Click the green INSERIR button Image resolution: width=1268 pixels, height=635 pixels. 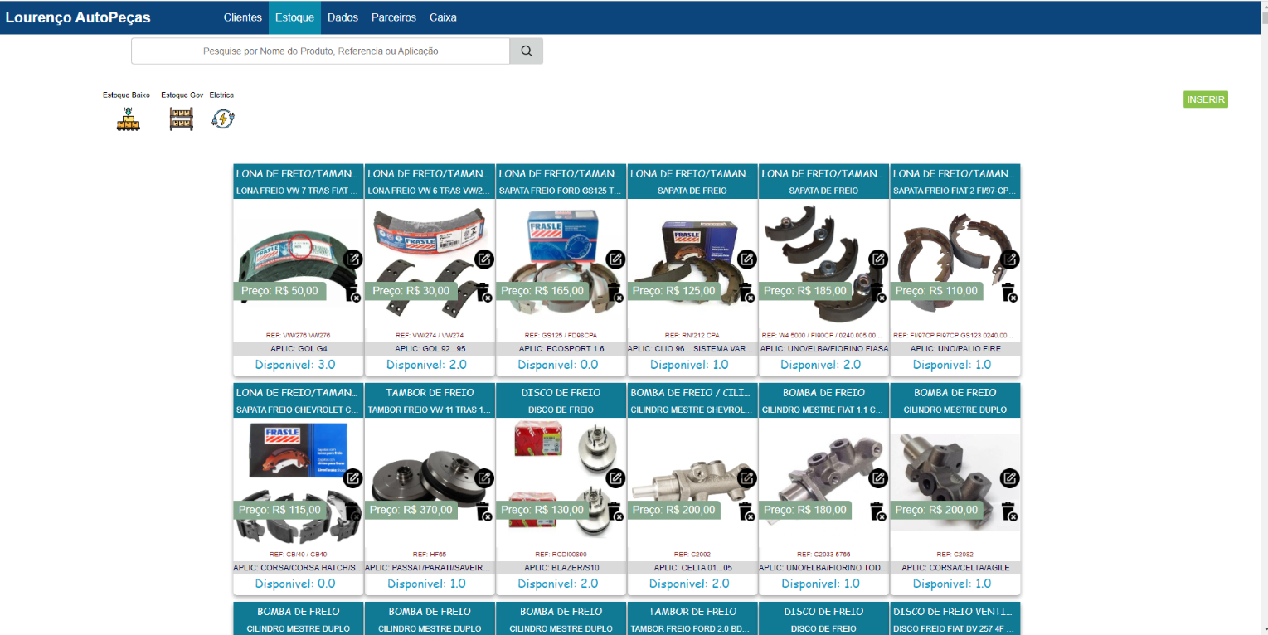(1206, 99)
